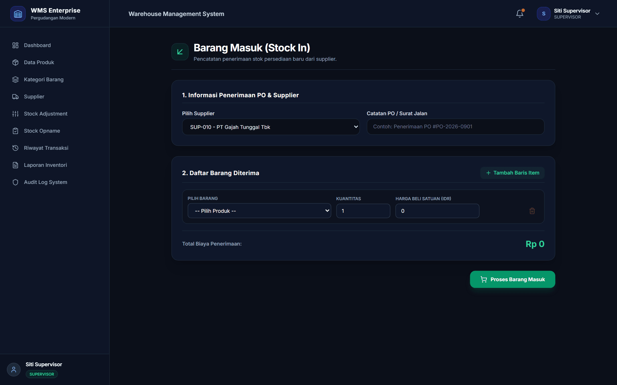617x385 pixels.
Task: Click the Stock Adjustment sliders icon
Action: [x=15, y=114]
